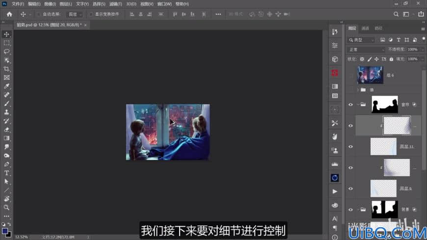
Task: Close the 姐弟.psd document tab
Action: click(85, 25)
